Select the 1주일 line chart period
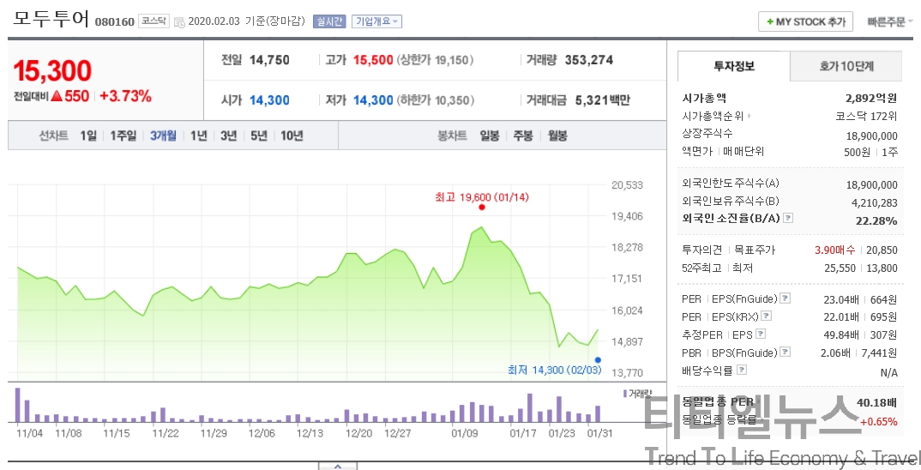 pyautogui.click(x=123, y=136)
